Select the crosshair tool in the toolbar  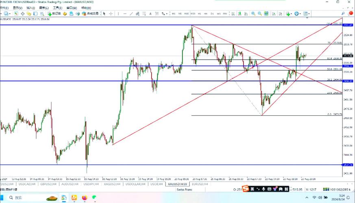point(111,13)
